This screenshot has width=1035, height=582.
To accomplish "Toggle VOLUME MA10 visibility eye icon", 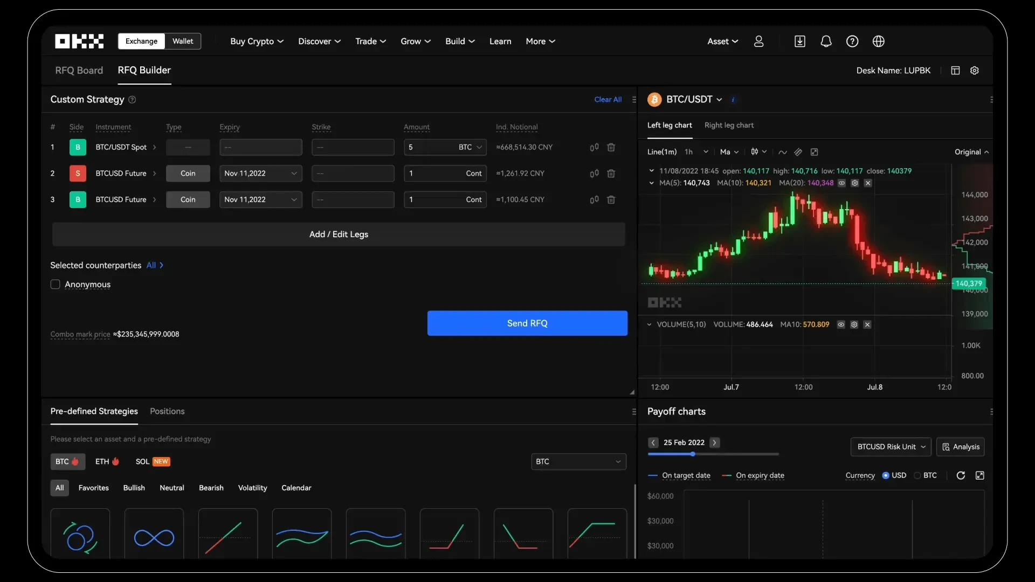I will coord(841,325).
